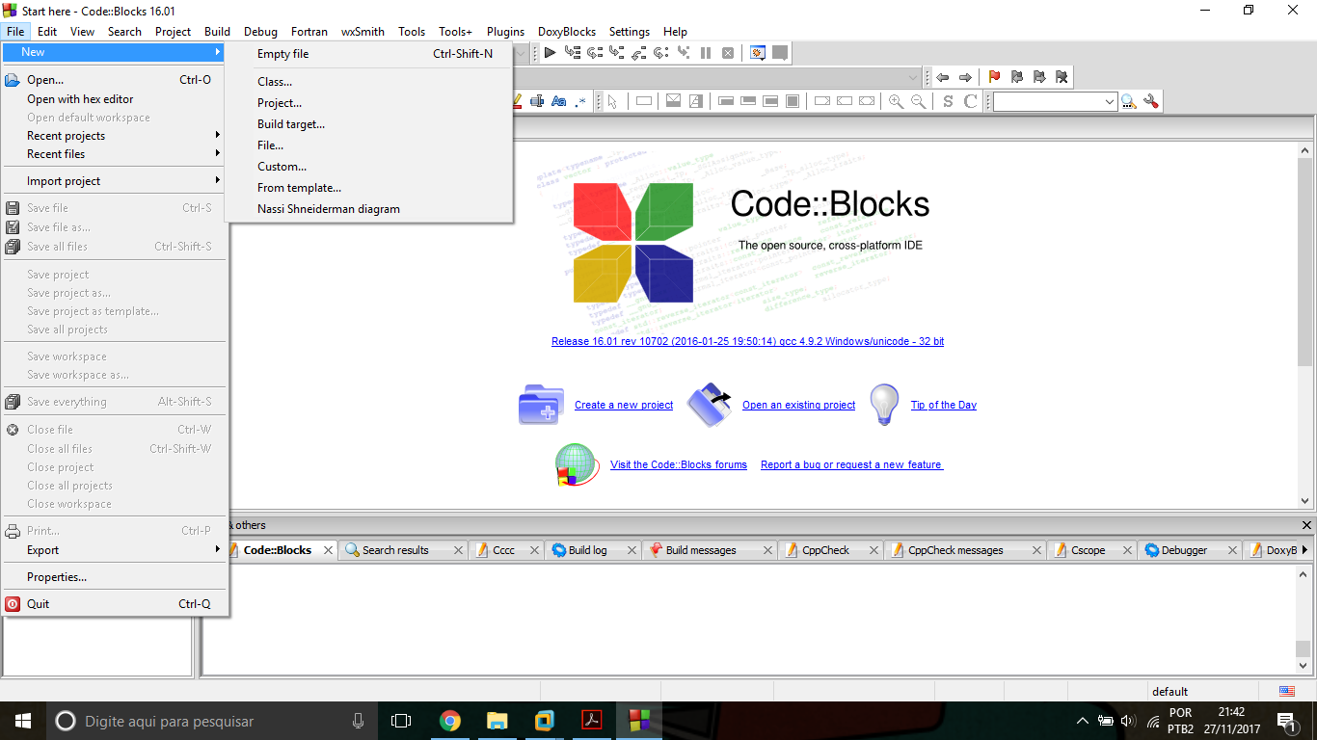Click the Break debugger pause icon

coord(706,53)
